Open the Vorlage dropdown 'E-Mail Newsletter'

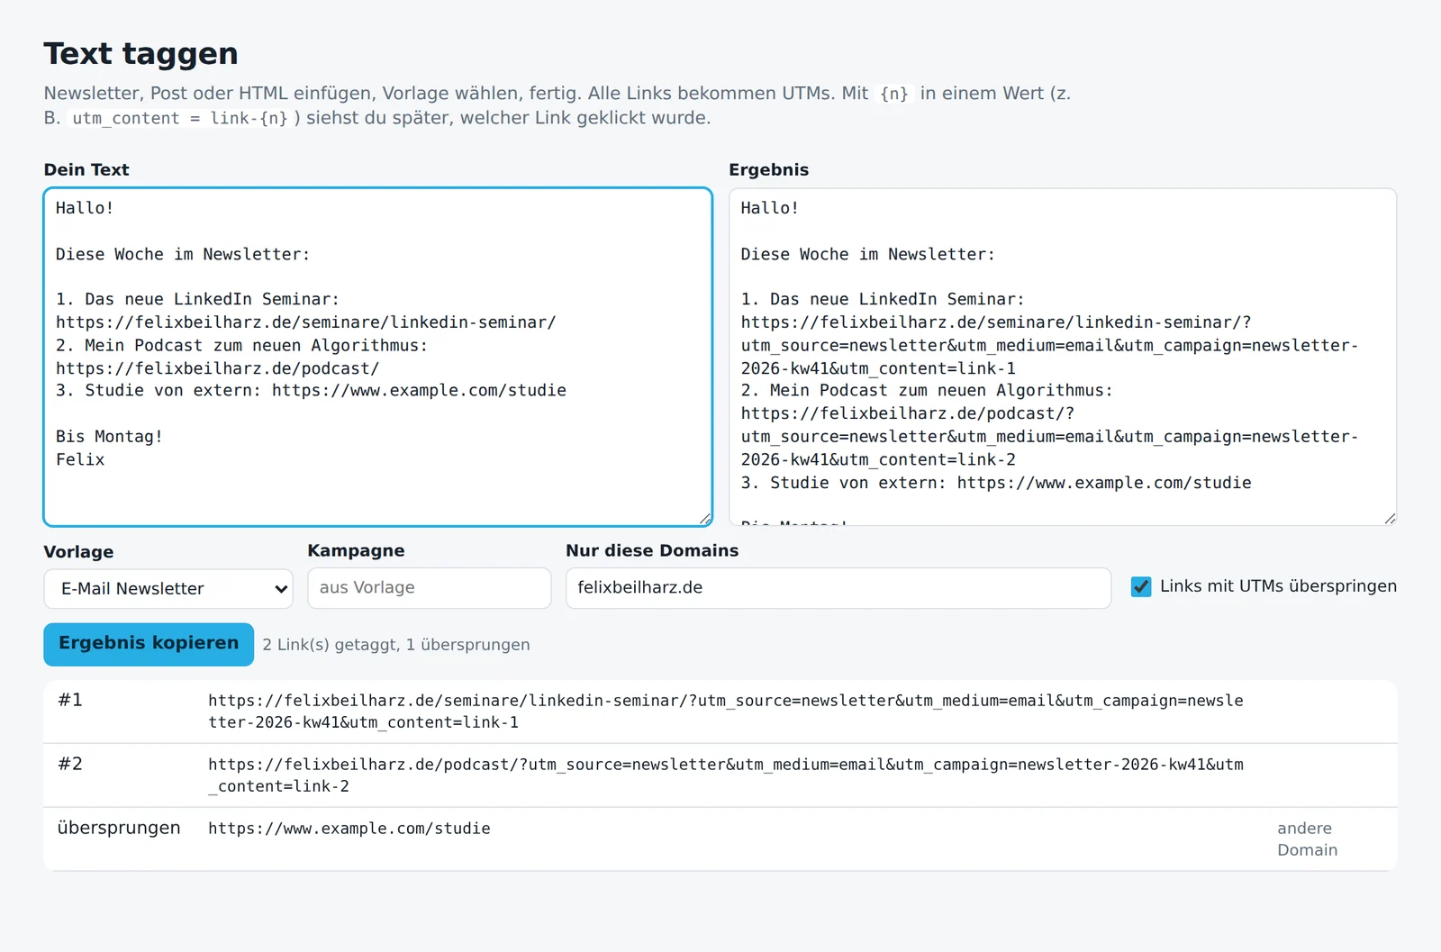168,589
